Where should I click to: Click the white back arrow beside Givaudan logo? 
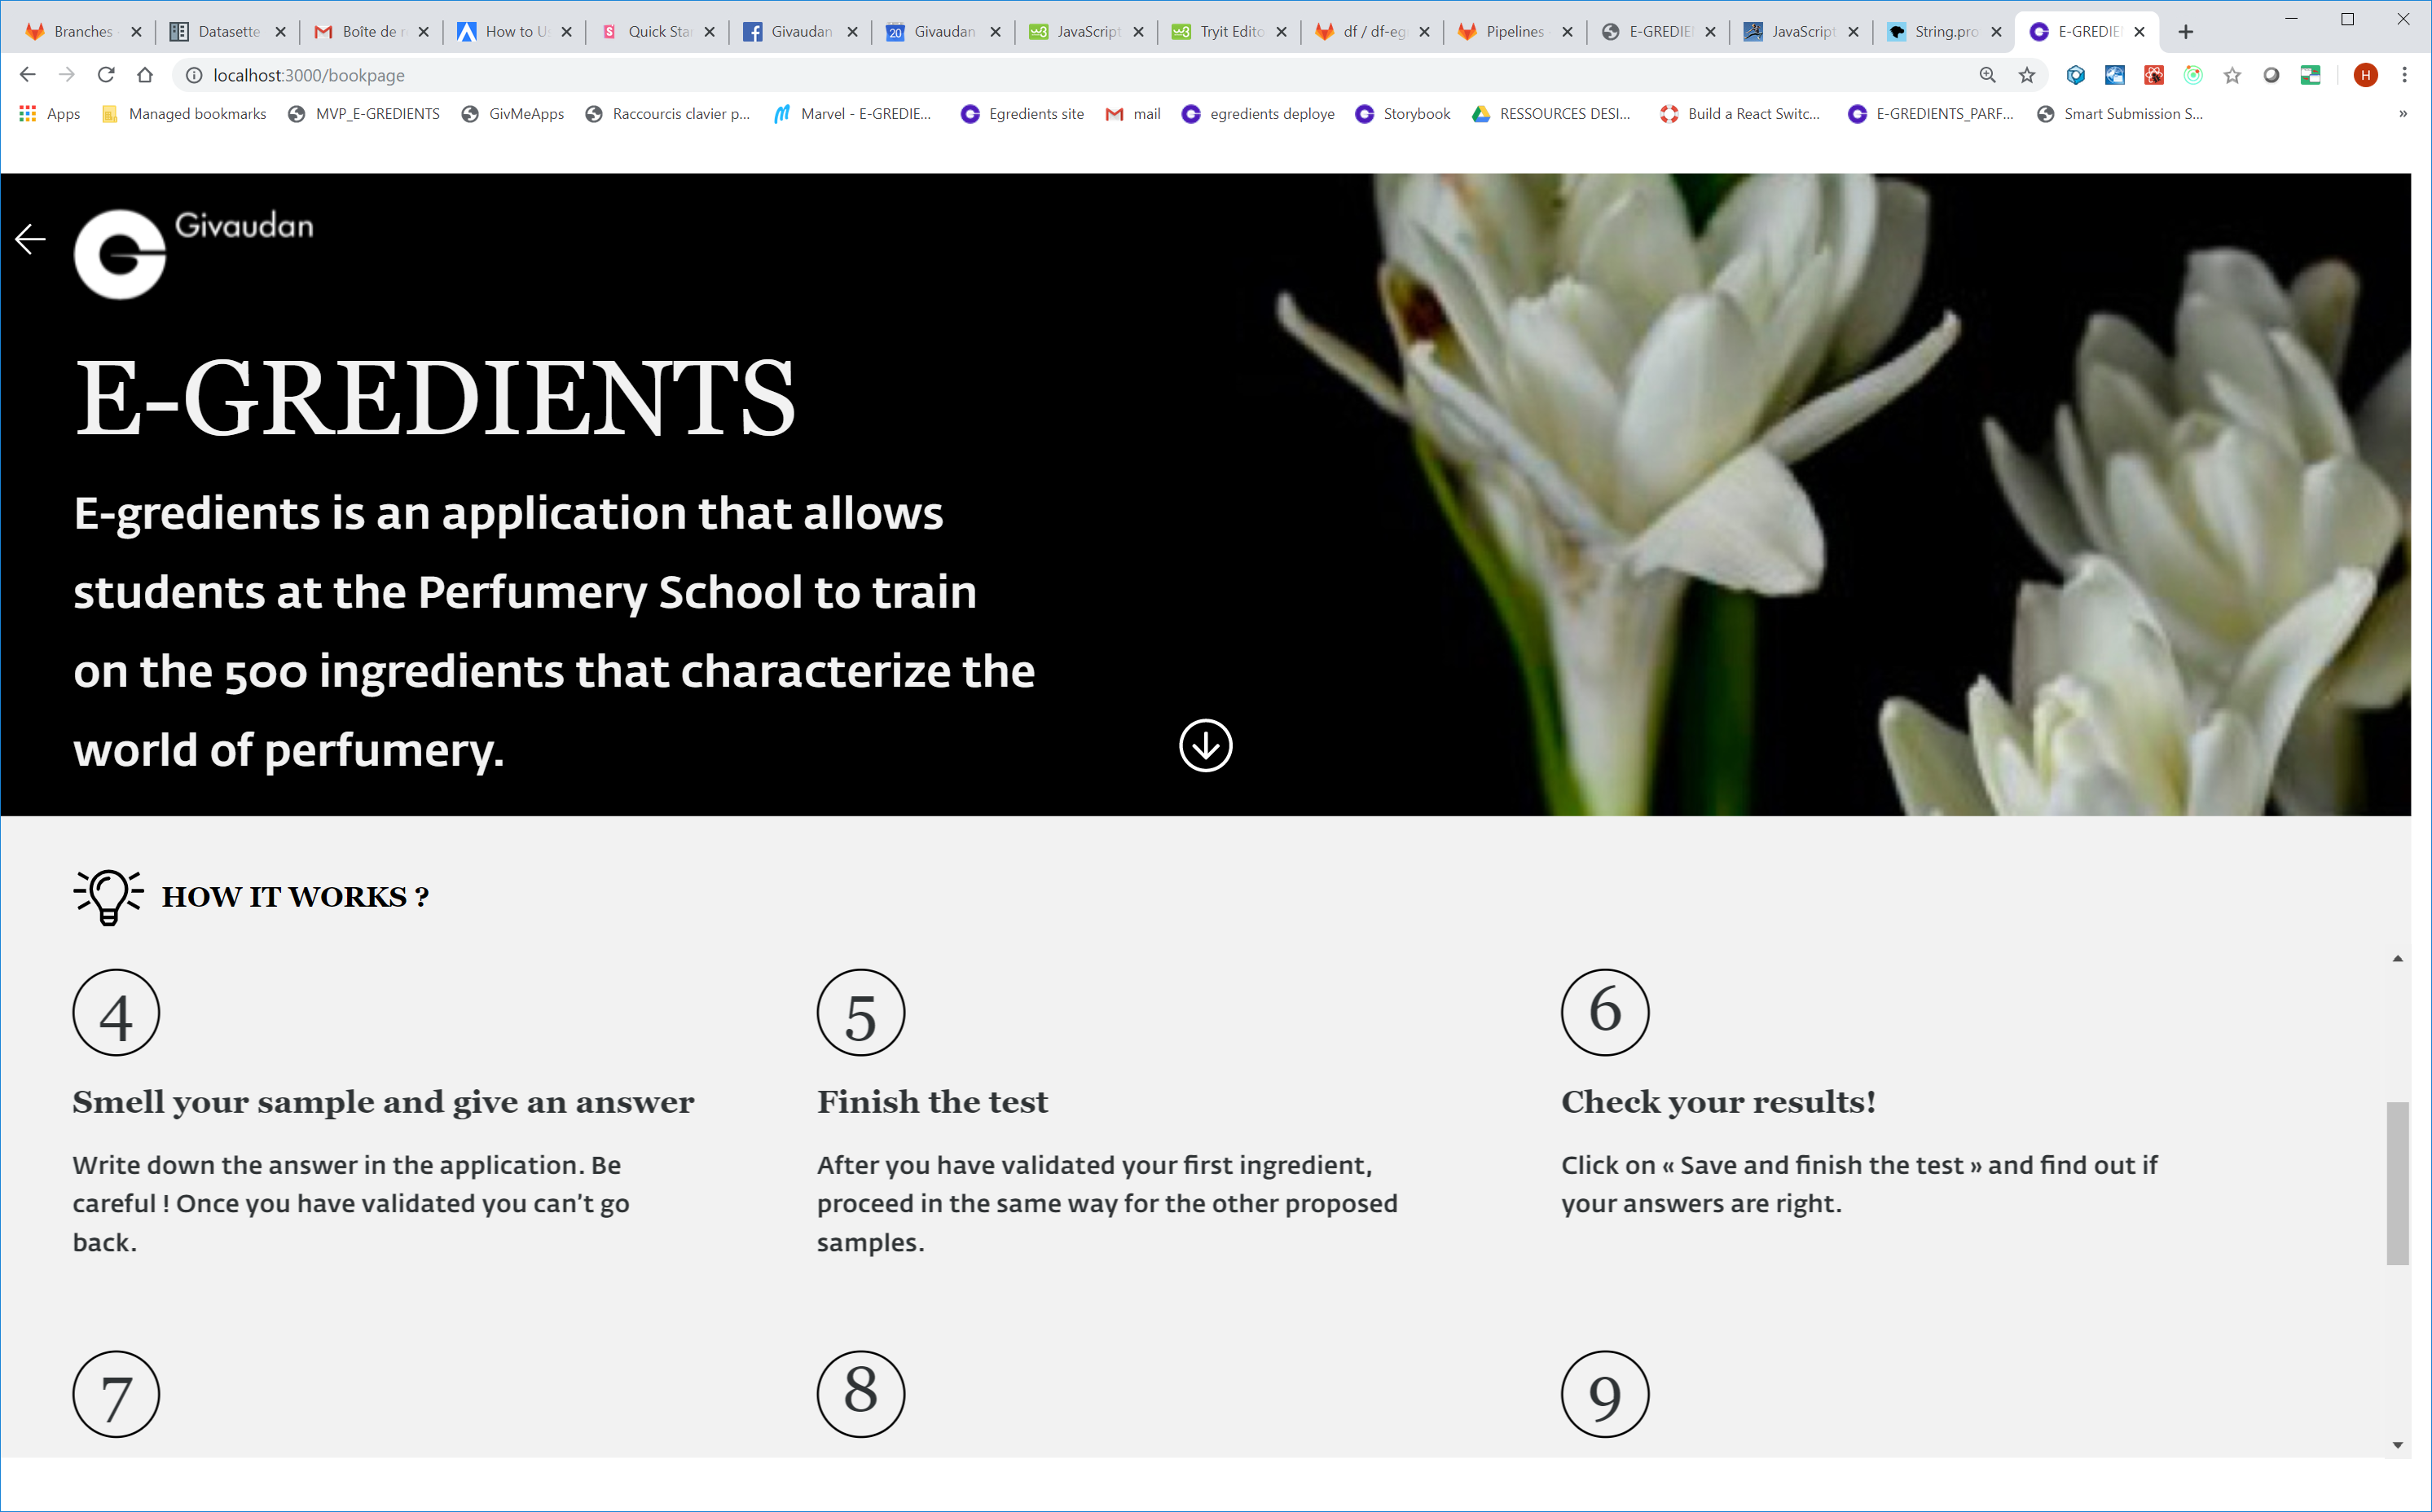tap(30, 239)
